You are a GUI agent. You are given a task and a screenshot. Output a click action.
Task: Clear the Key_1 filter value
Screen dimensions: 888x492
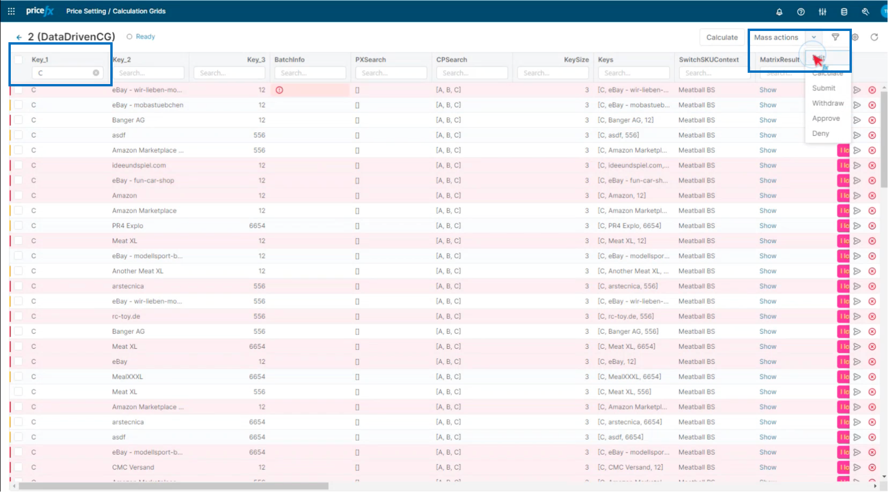(96, 73)
